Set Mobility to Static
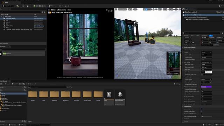 click(204, 45)
